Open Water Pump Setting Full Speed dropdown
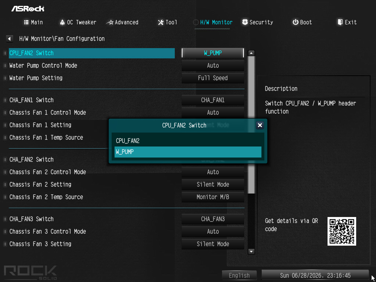Image resolution: width=376 pixels, height=282 pixels. click(x=213, y=78)
